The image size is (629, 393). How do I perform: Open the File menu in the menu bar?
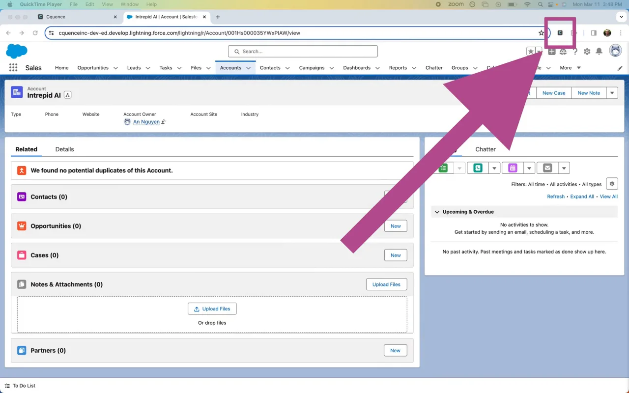click(74, 4)
